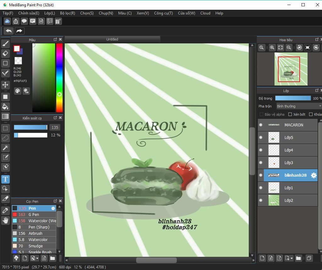The width and height of the screenshot is (322, 270).
Task: Select the Watercolor (Wet) brush
Action: click(34, 221)
